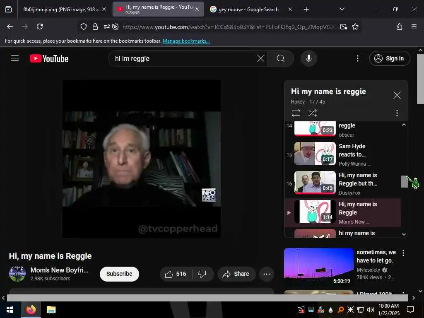
Task: Run search with magnifier button
Action: 281,58
